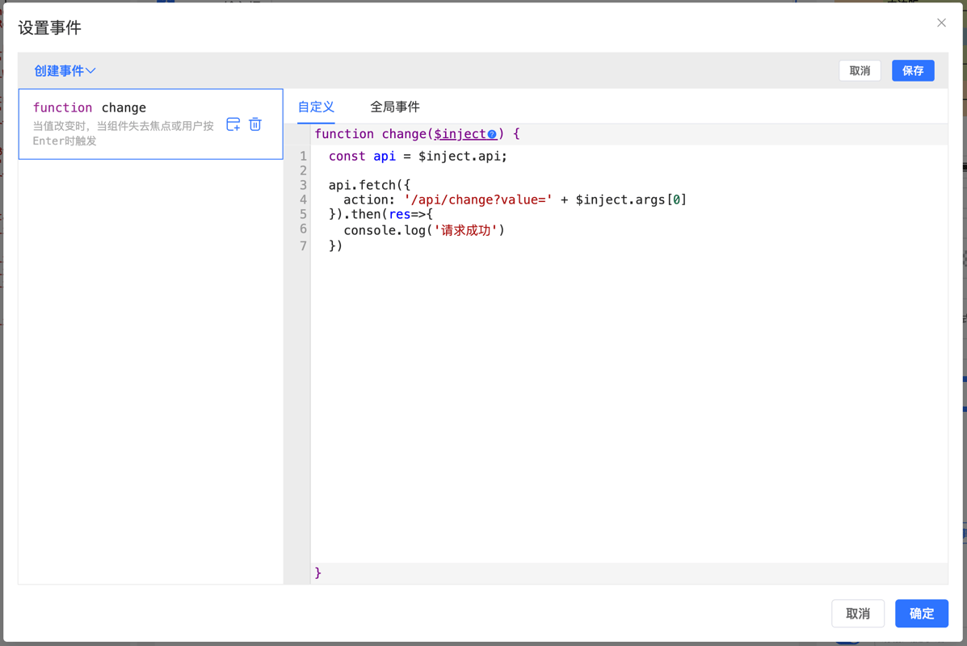Screen dimensions: 967x646
Task: Open the 创建事件 dropdown
Action: (65, 71)
